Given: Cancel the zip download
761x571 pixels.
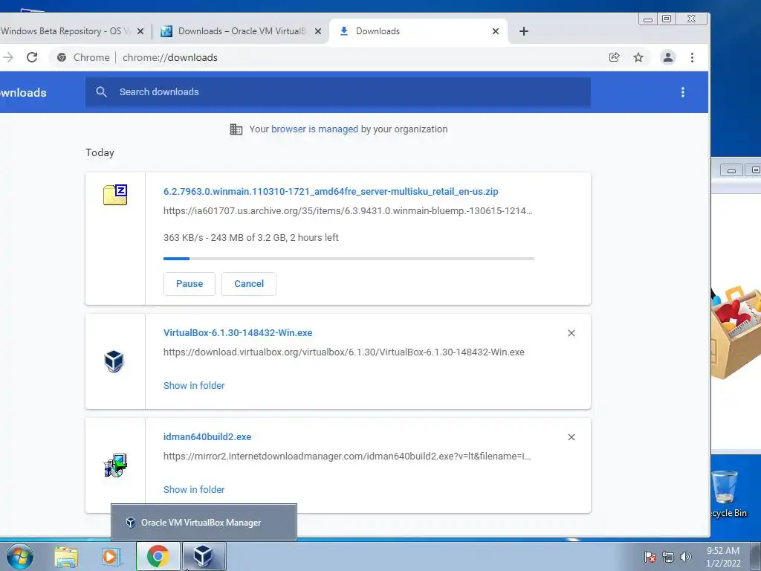Looking at the screenshot, I should pos(249,283).
